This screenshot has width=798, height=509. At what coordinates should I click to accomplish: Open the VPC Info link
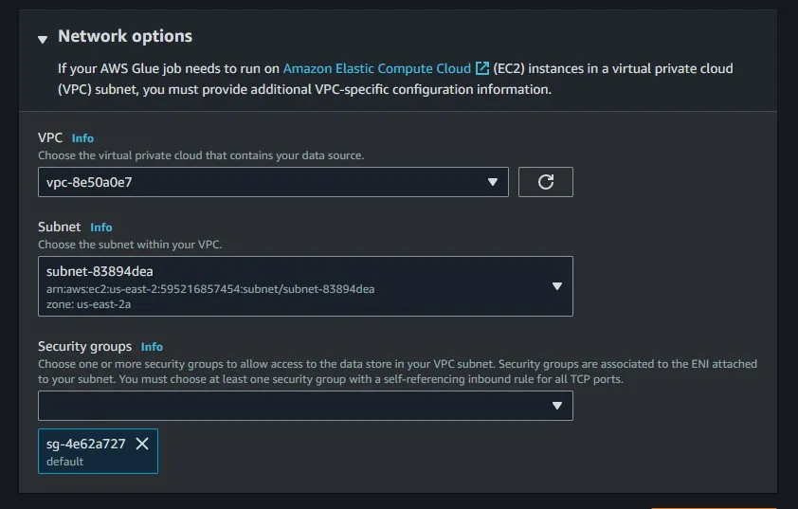click(x=82, y=138)
